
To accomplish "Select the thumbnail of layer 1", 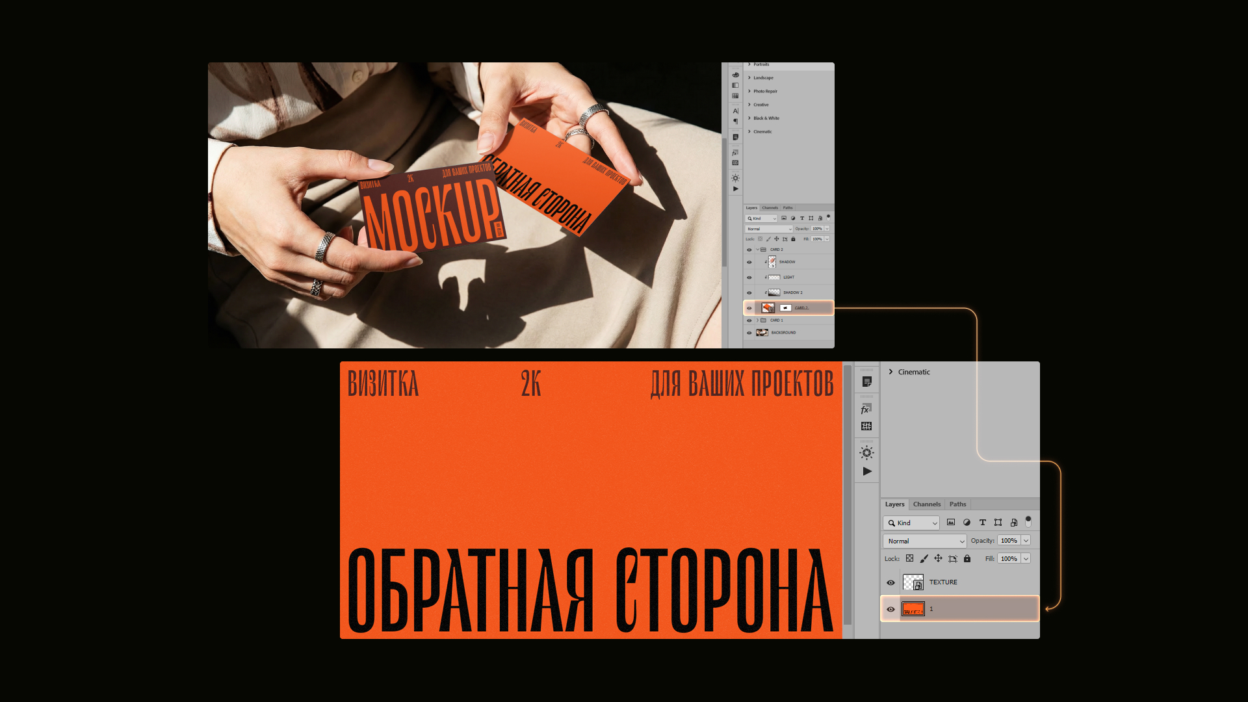I will coord(913,609).
